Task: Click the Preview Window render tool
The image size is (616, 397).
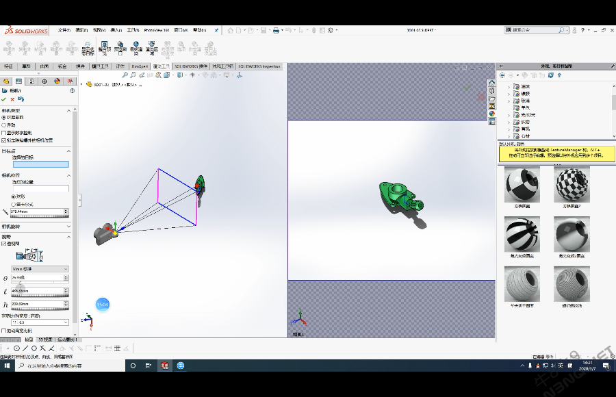Action: click(120, 47)
